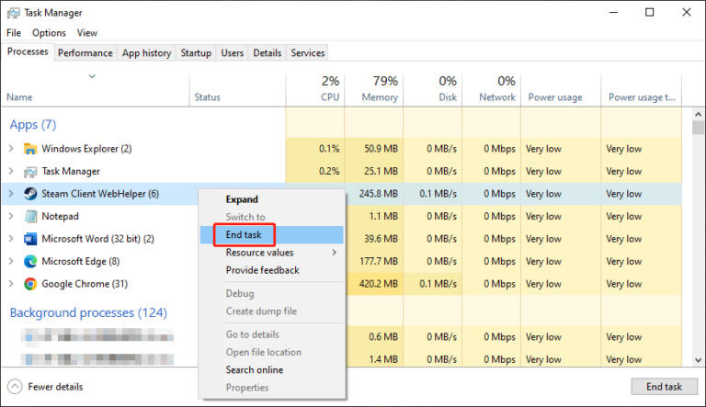
Task: Open the Startup tab
Action: [x=196, y=53]
